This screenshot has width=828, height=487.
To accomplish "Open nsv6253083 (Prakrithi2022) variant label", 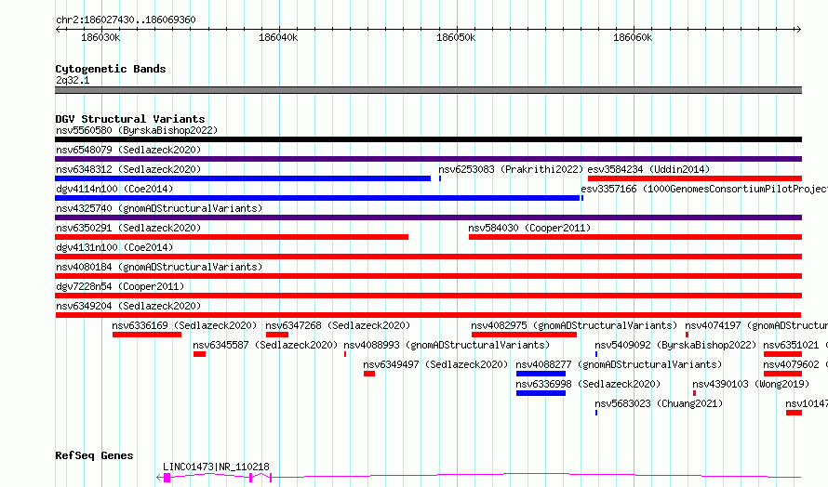I will pyautogui.click(x=511, y=169).
